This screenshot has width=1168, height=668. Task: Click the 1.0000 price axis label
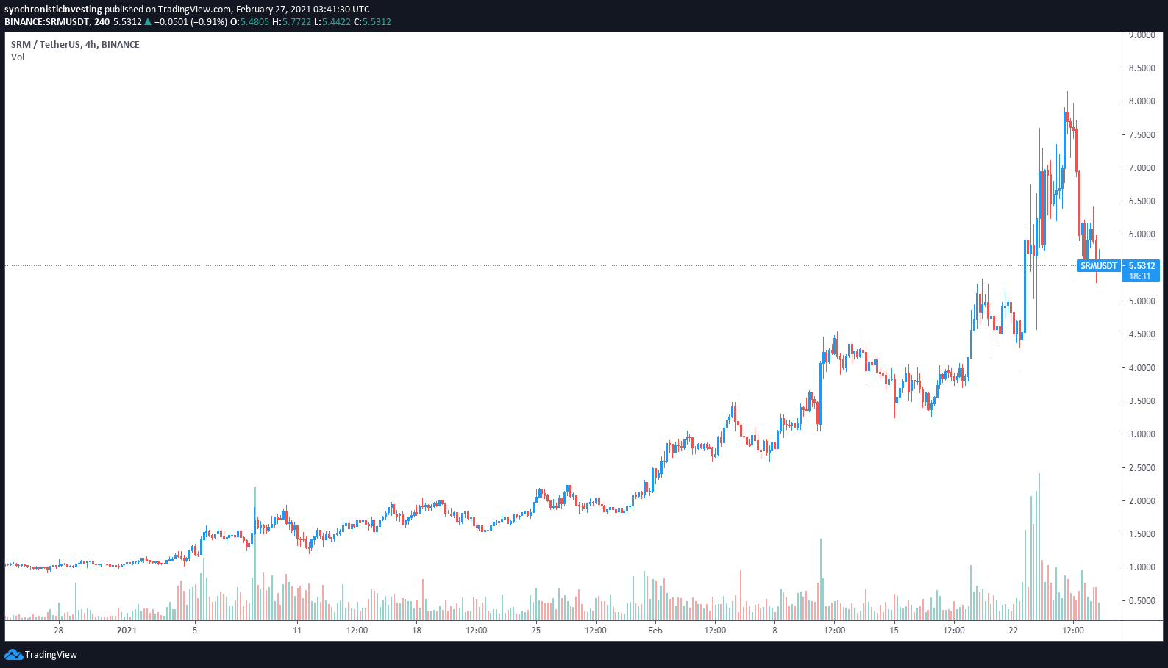[1142, 567]
